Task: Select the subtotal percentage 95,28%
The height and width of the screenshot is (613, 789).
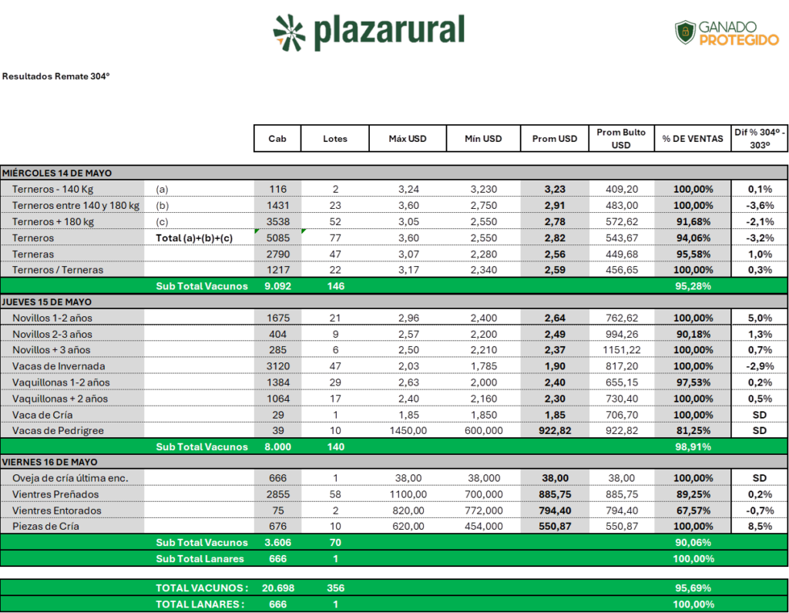Action: click(693, 286)
